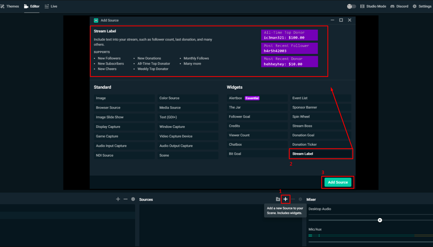
Task: Choose the Browser Source option
Action: (x=124, y=108)
